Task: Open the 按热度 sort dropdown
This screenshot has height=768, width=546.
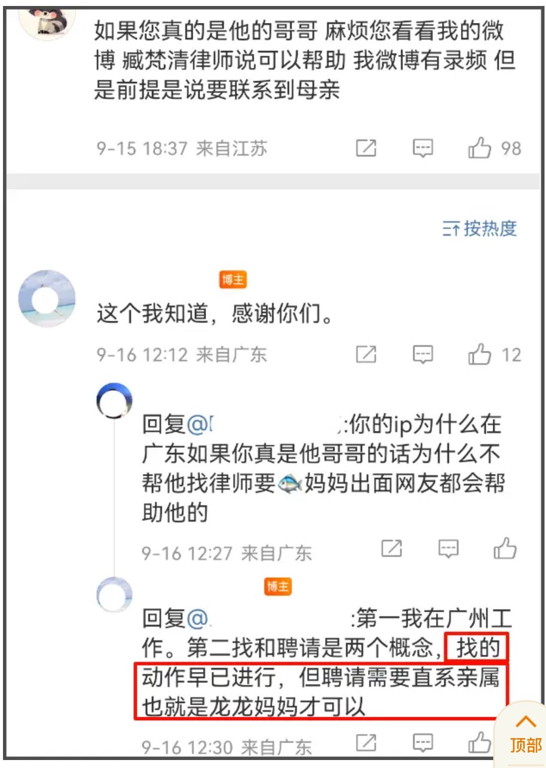Action: 480,229
